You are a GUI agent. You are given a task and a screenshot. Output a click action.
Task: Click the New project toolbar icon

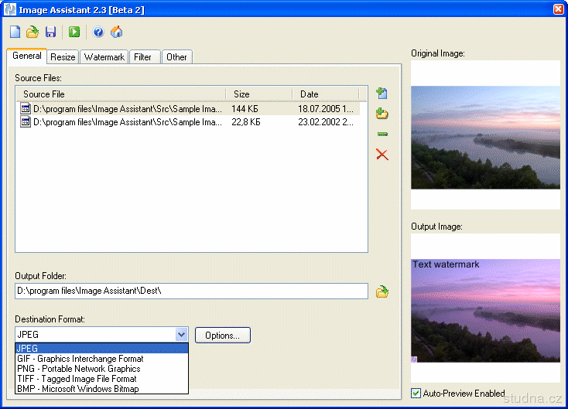point(15,32)
